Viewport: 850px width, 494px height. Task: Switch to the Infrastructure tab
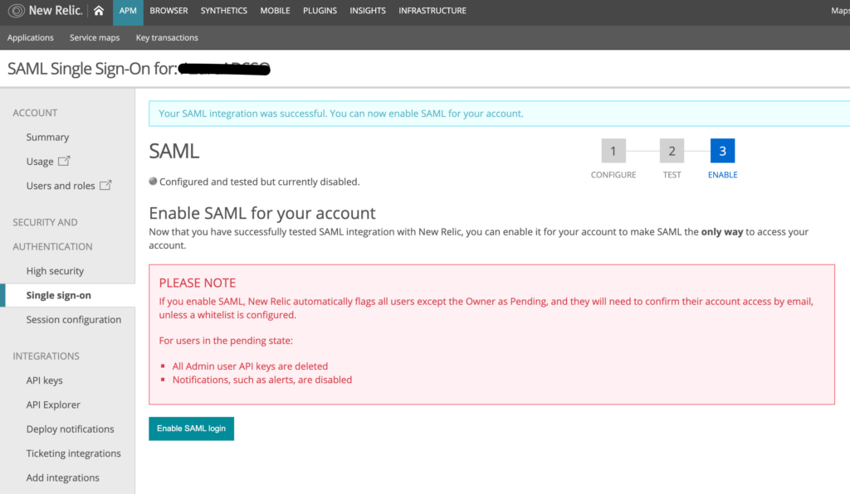click(x=432, y=11)
